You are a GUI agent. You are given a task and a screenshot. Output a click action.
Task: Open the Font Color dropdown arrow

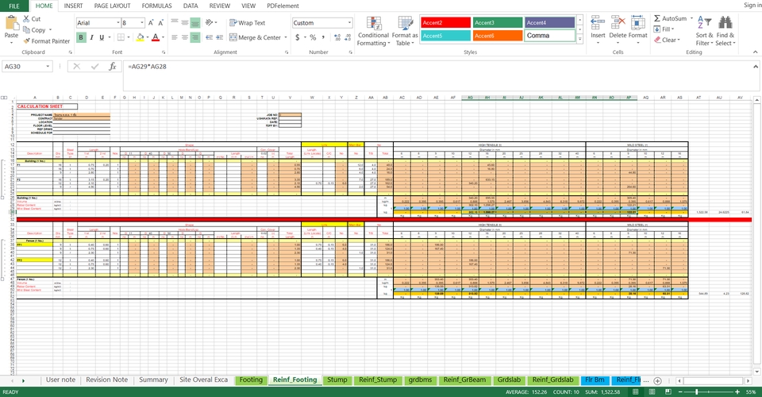(x=163, y=37)
